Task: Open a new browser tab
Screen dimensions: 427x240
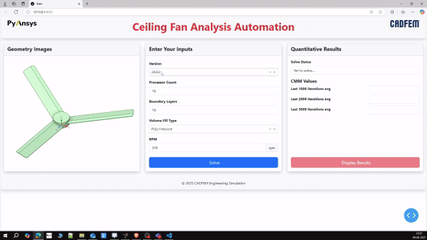Action: 87,4
